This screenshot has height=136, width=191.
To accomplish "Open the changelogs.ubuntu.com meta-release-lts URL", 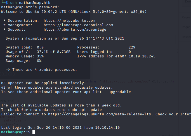I will [100, 114].
